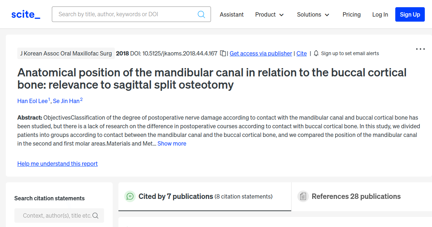This screenshot has height=227, width=432.
Task: Click the bell icon for email alerts
Action: 316,53
